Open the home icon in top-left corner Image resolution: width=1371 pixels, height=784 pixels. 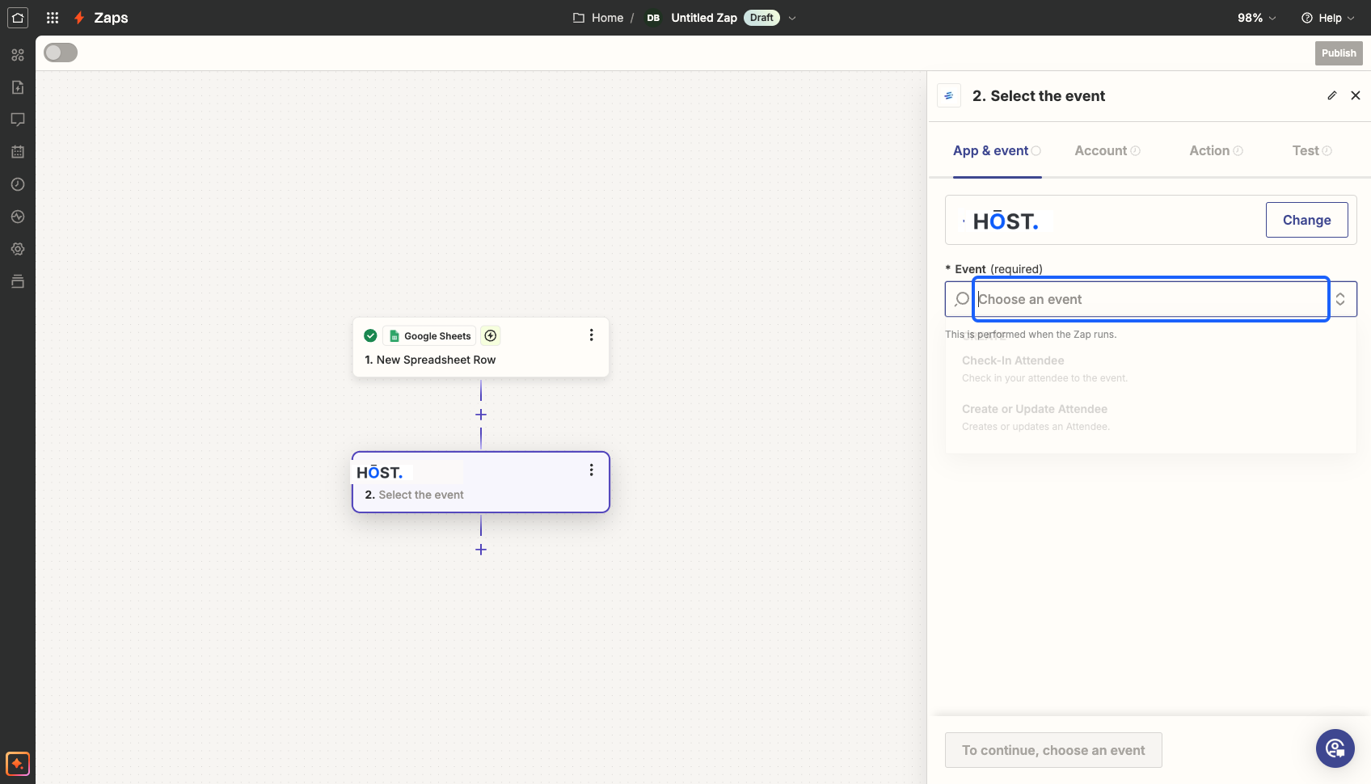(18, 18)
